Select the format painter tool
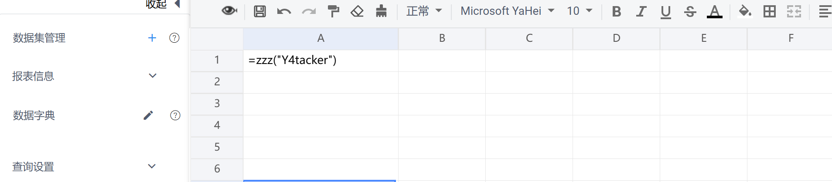832x182 pixels. tap(334, 11)
